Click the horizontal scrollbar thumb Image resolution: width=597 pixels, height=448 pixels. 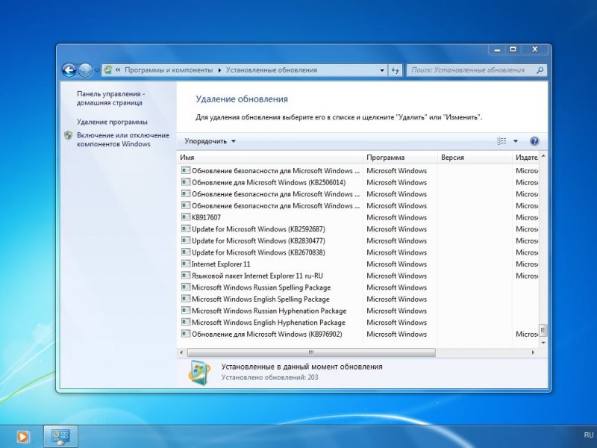pos(311,352)
